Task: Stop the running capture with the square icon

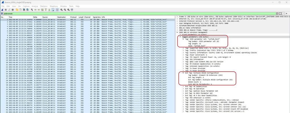Action: 6,10
